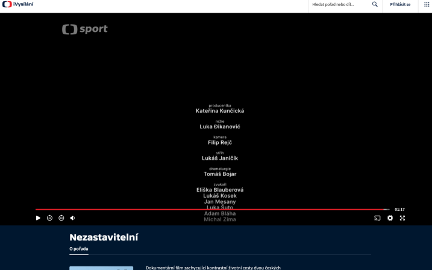Open player settings gear
The image size is (432, 270).
[390, 218]
